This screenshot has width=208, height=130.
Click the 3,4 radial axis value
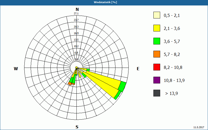tap(76, 59)
